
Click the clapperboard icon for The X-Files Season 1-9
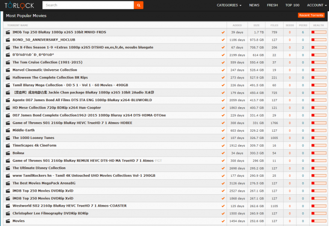click(8, 48)
